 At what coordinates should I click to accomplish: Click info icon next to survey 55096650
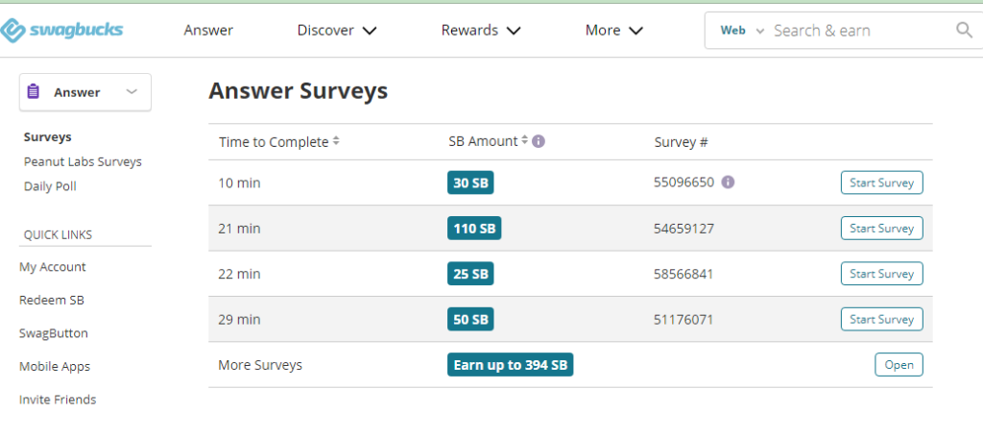pos(728,182)
